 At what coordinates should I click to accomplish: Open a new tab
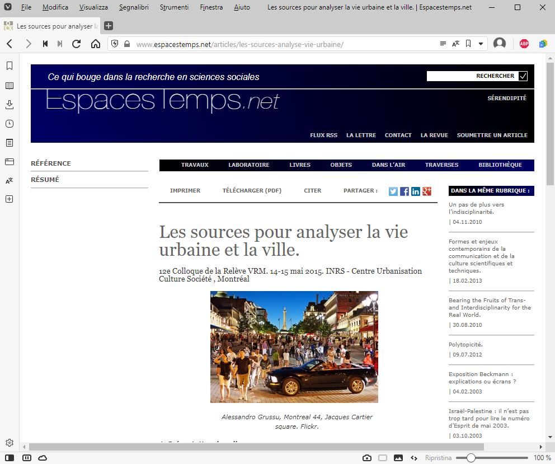(x=109, y=26)
